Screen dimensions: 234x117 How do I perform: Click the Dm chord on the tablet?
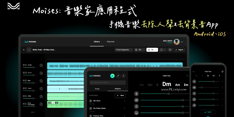tap(166, 84)
